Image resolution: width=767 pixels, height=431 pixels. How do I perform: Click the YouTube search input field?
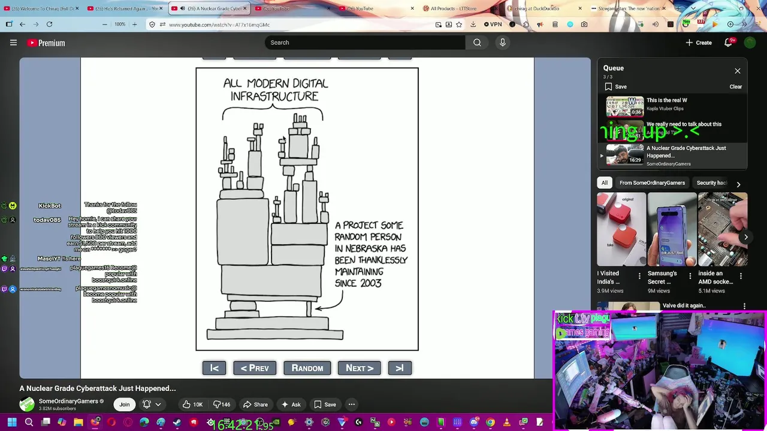click(366, 43)
